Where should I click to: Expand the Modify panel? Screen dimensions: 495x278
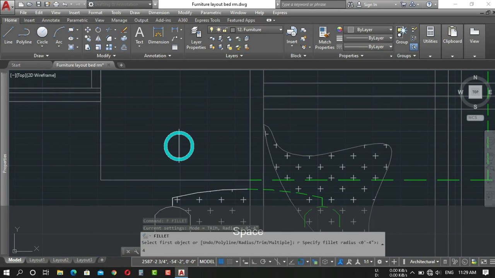[x=106, y=56]
